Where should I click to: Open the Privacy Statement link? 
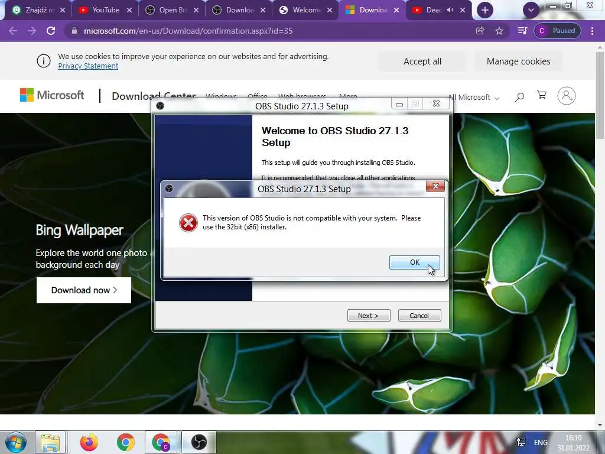tap(88, 66)
